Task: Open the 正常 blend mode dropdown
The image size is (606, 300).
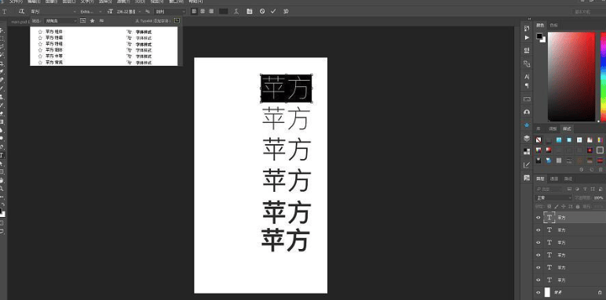Action: pos(553,197)
